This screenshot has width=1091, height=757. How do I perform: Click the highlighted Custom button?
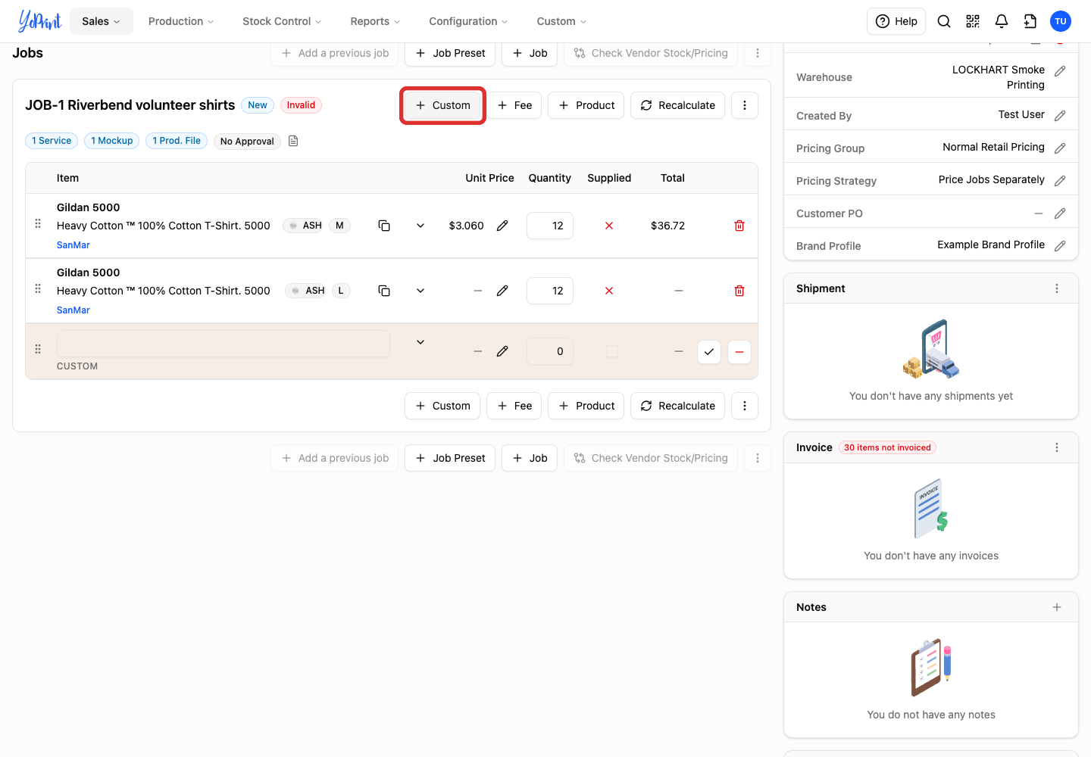[x=442, y=105]
